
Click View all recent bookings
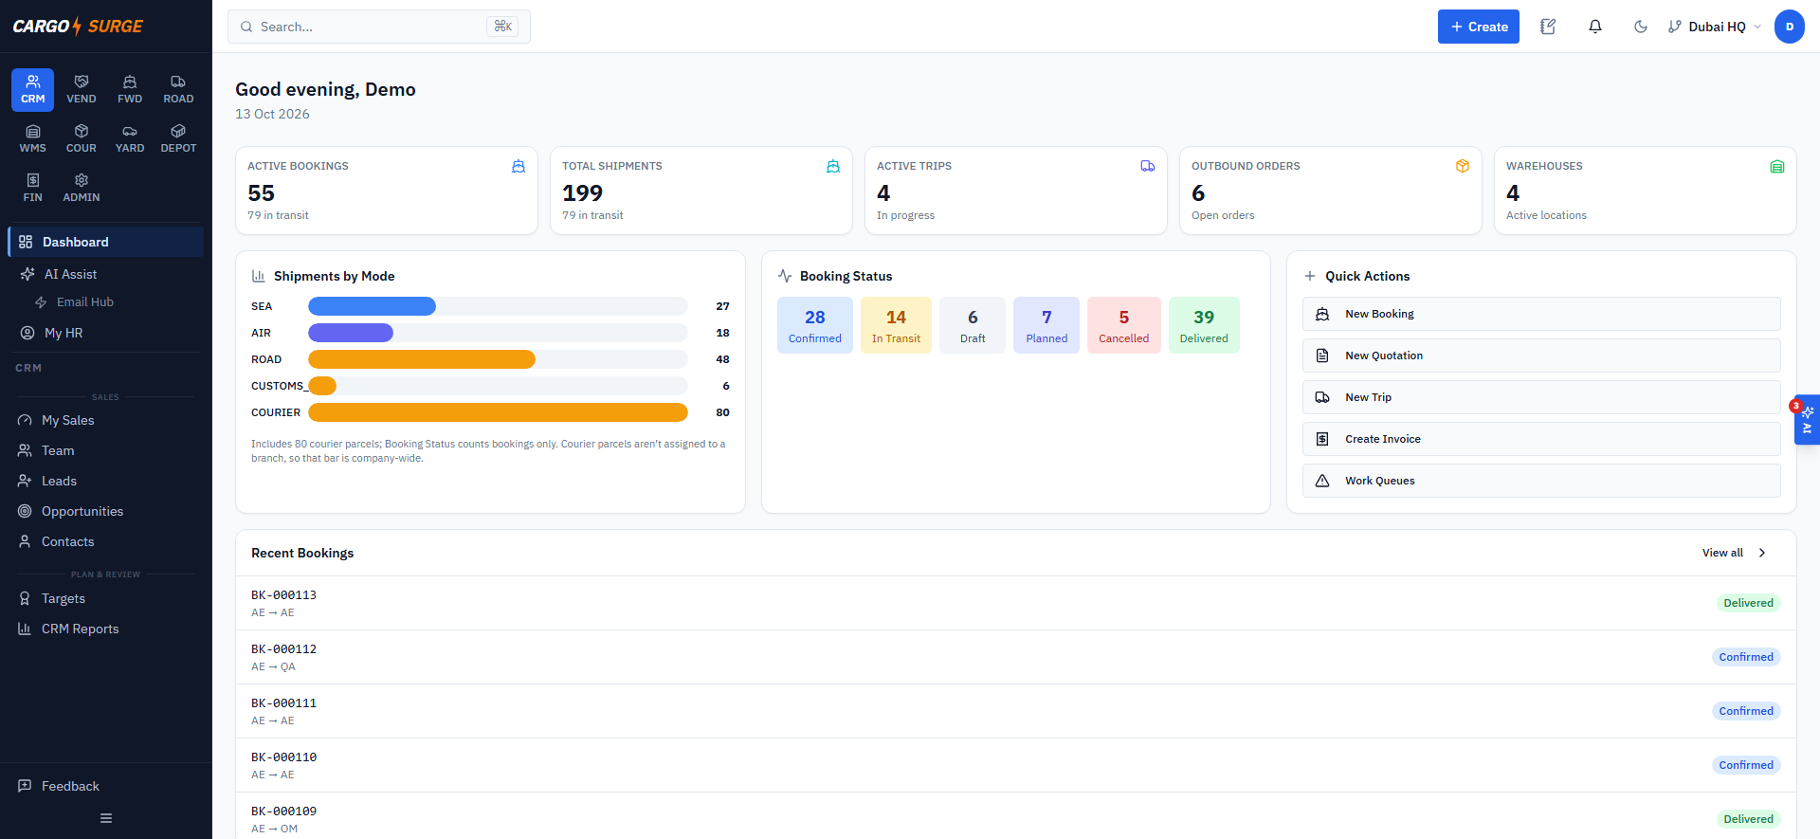point(1734,553)
